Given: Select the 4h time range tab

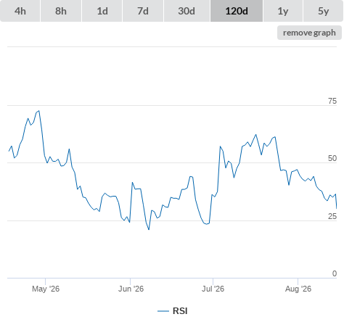Looking at the screenshot, I should pos(20,11).
